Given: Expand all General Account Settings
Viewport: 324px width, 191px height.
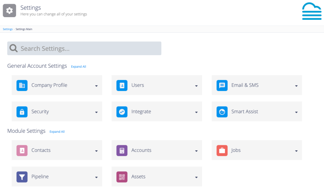Looking at the screenshot, I should click(79, 67).
